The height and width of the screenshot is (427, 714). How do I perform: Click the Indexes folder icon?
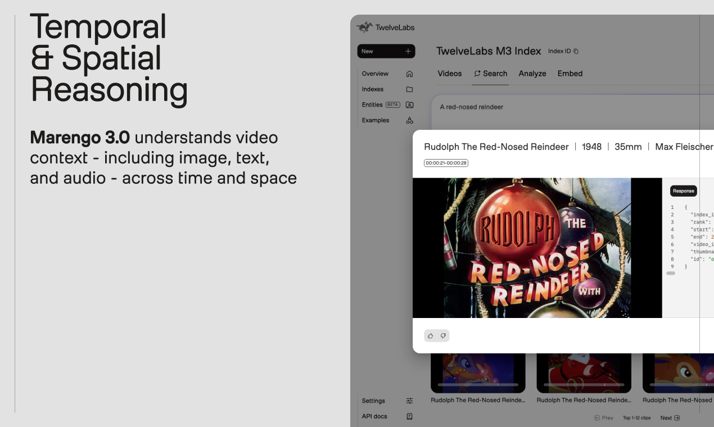click(409, 89)
